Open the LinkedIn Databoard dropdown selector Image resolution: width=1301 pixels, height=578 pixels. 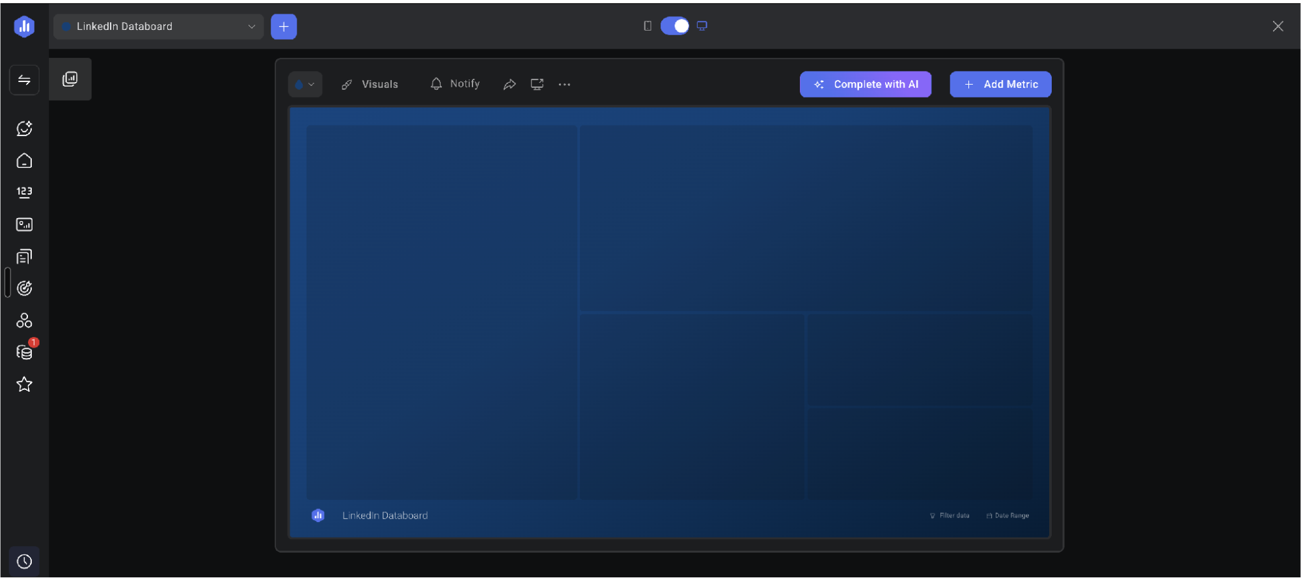[x=158, y=27]
